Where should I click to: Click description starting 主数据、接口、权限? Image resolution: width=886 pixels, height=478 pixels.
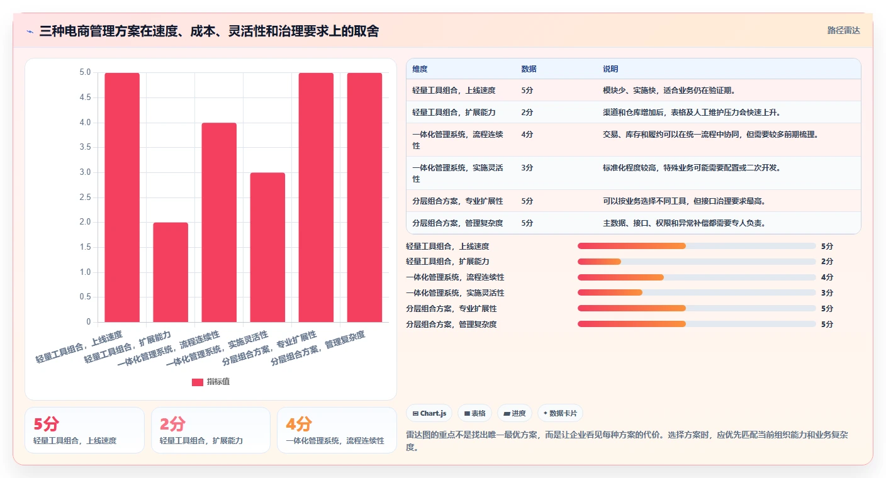[x=684, y=223]
